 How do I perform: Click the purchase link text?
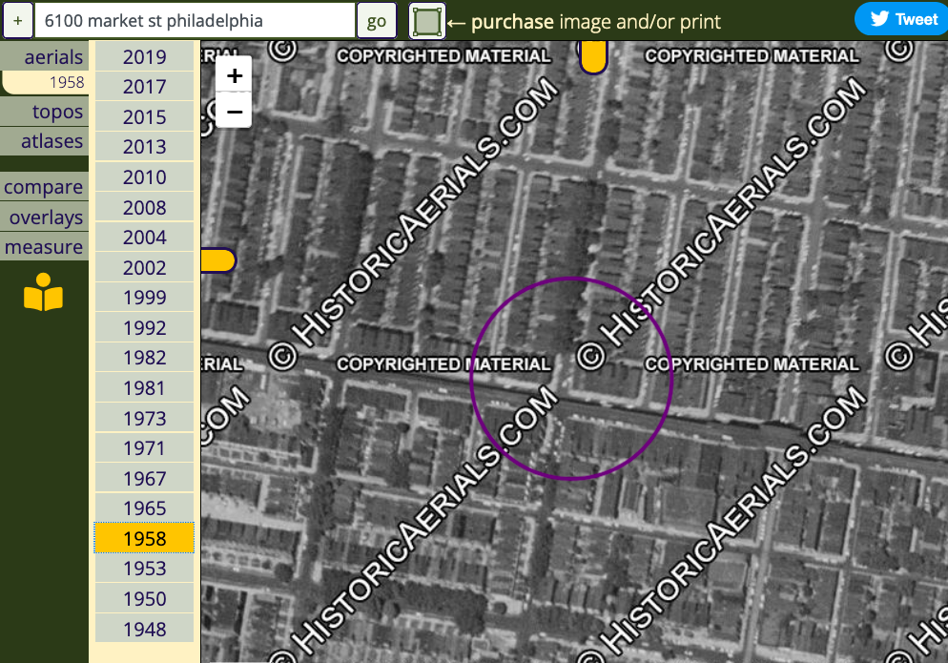(512, 21)
